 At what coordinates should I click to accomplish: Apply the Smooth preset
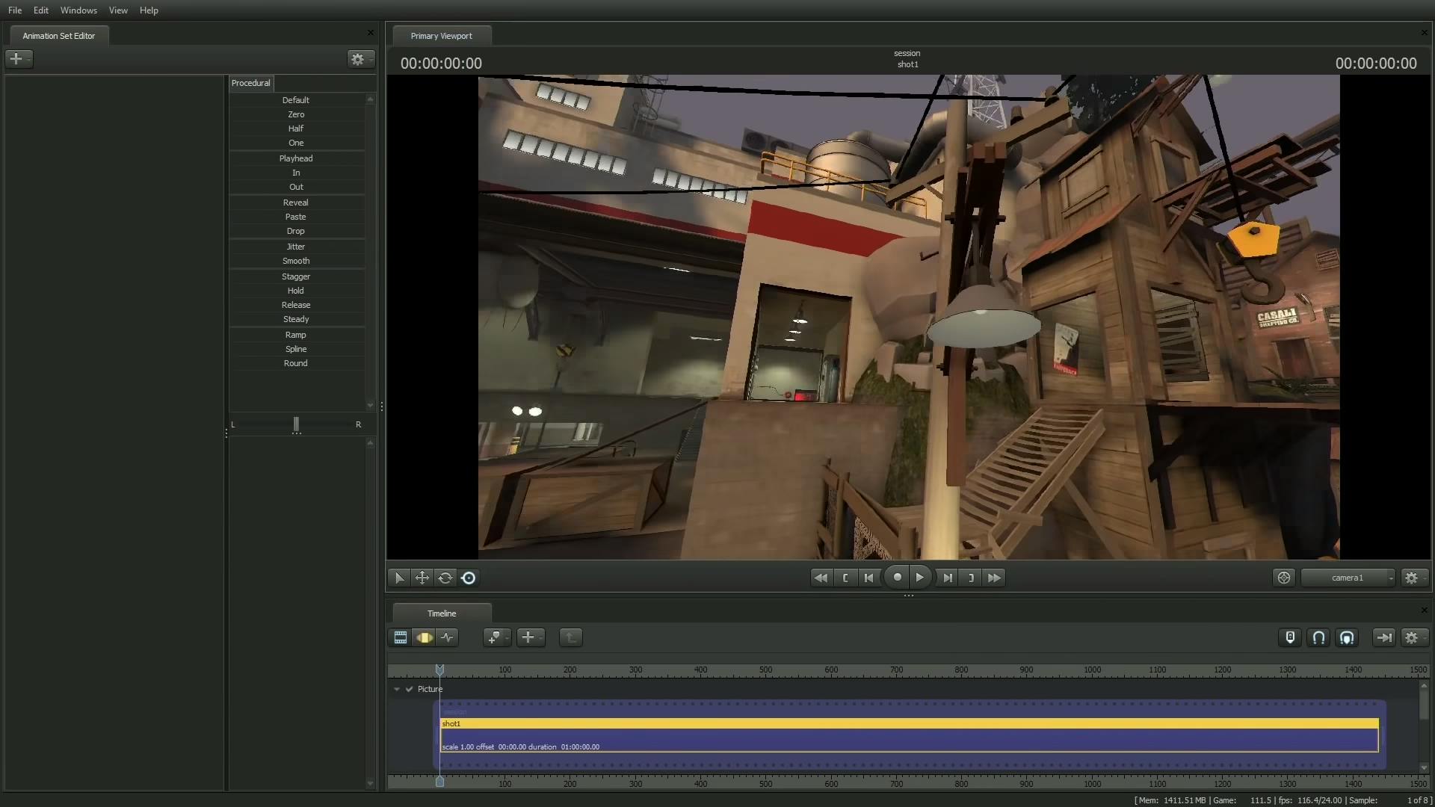296,261
